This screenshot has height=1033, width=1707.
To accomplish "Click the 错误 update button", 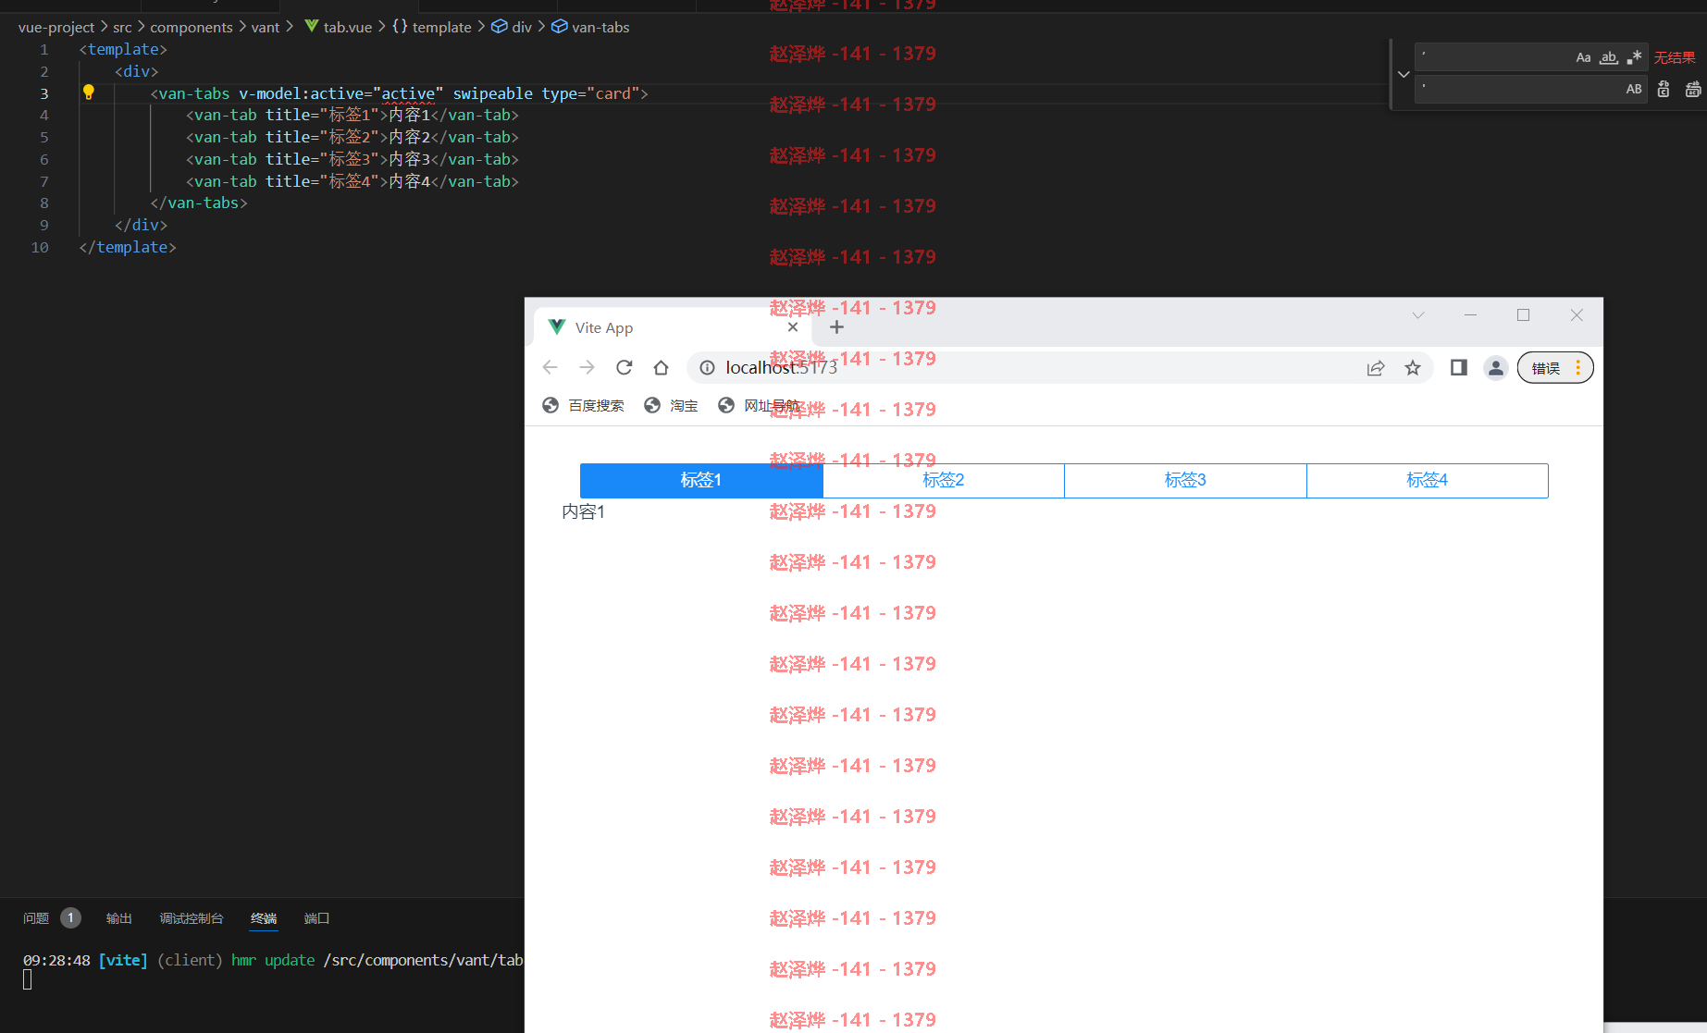I will tap(1555, 367).
